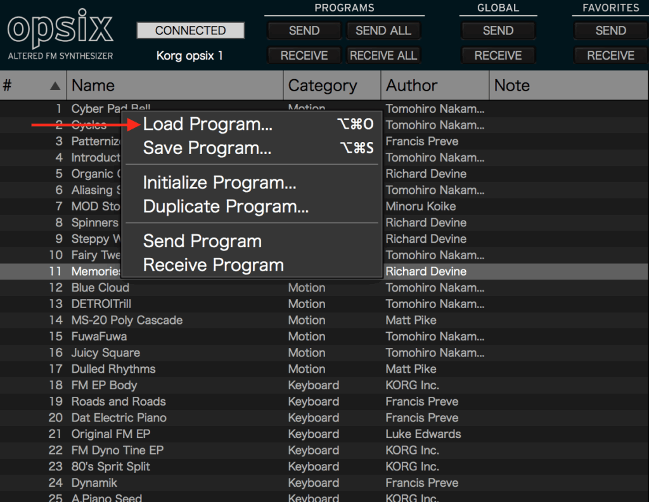Select Receive Program menu item
Screen dimensions: 649x502
(213, 265)
